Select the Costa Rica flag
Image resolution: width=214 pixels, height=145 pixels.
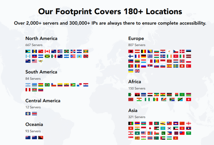[34, 113]
